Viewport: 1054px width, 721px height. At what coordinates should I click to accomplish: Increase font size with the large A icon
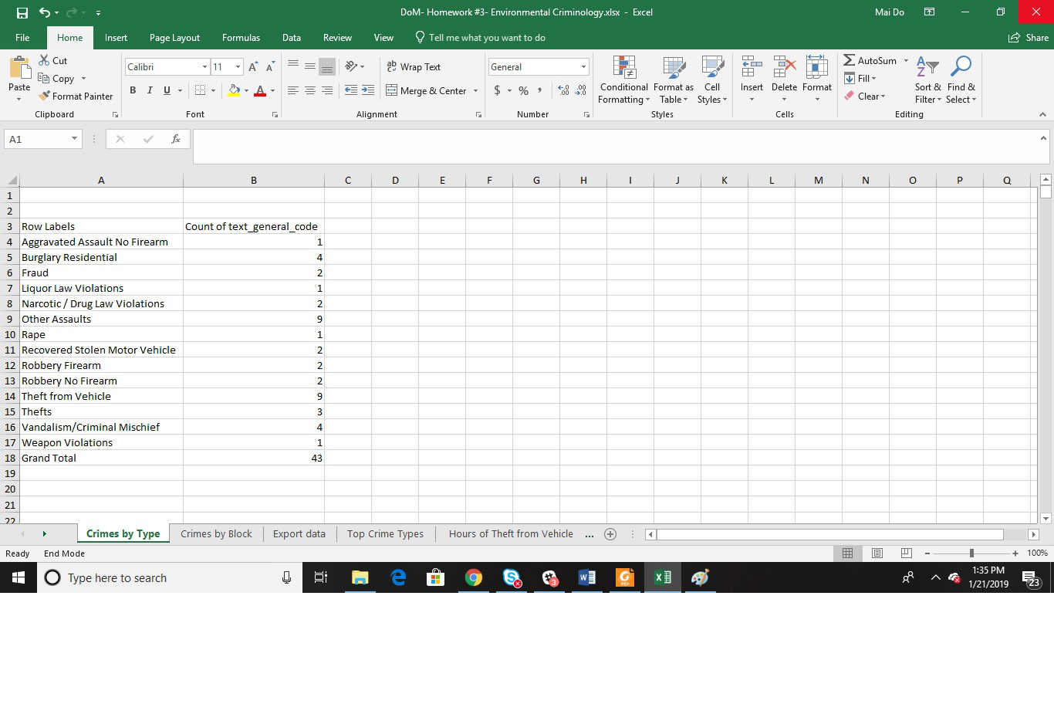pos(253,67)
